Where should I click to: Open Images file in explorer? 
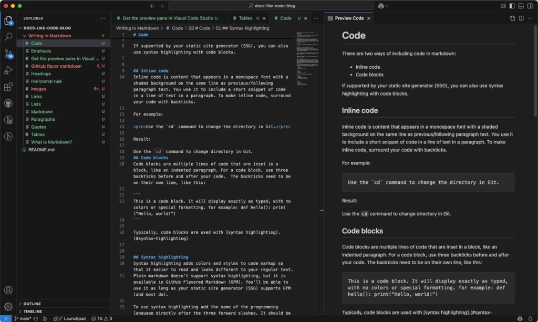click(x=64, y=89)
